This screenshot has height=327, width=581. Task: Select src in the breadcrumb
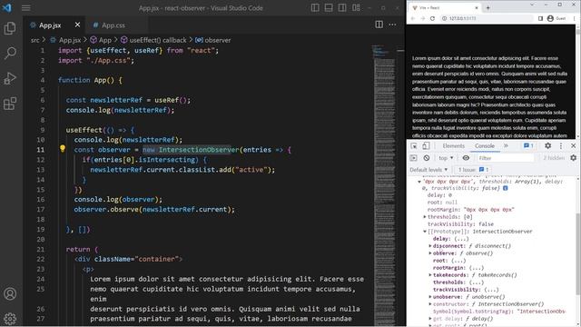(34, 40)
